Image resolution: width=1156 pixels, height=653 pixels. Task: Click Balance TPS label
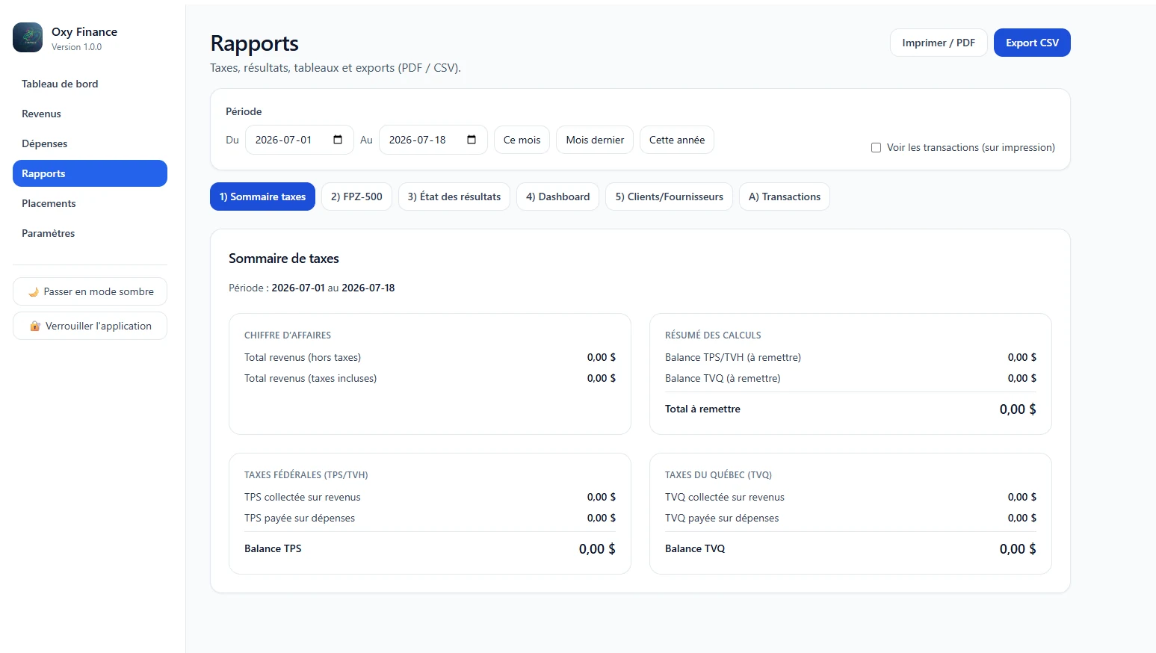(273, 548)
